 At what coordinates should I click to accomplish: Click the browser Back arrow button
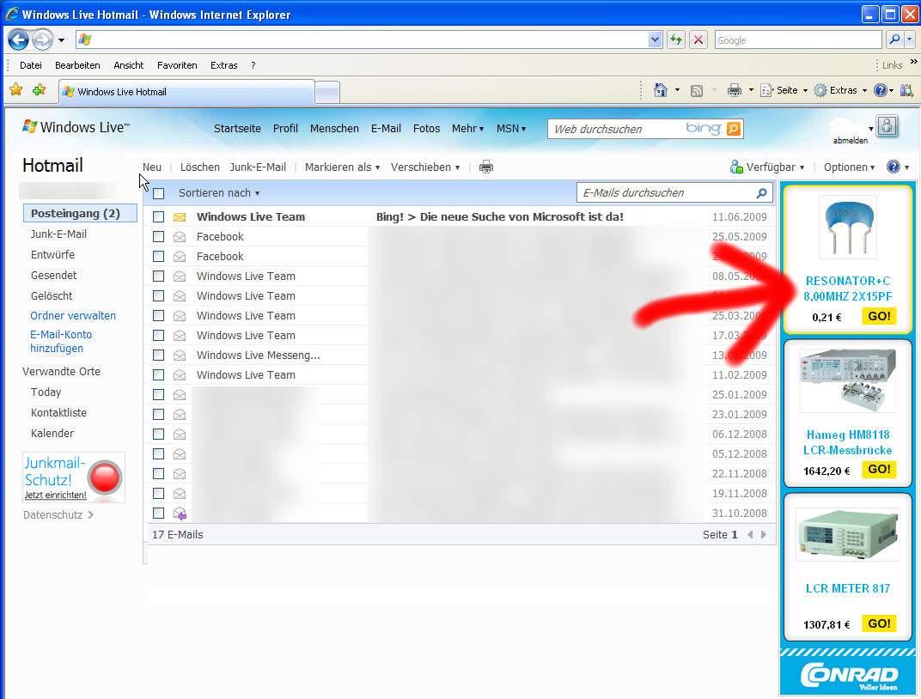pos(18,40)
